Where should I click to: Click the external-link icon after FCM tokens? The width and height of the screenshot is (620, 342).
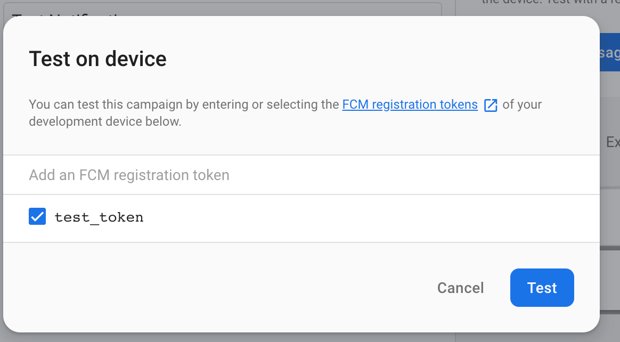click(491, 105)
